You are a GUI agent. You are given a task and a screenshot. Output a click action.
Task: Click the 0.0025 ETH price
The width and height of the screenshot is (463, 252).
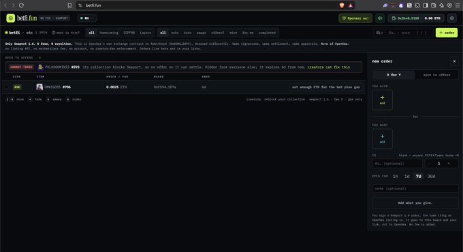coord(116,87)
